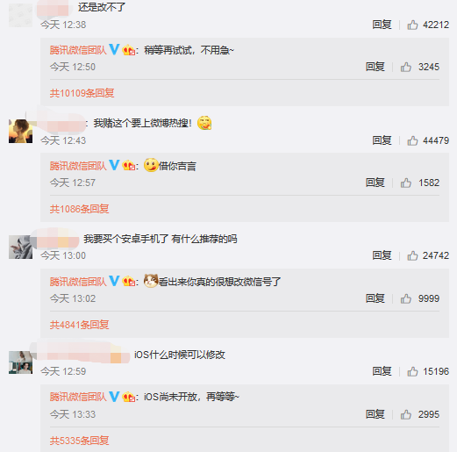
Task: Like the '借你吉言' reply with 1582 likes
Action: 406,183
